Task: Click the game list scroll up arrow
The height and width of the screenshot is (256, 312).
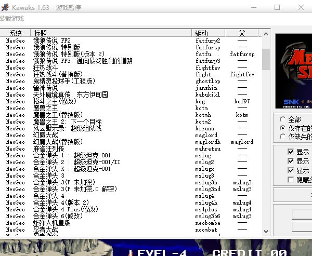Action: [x=266, y=34]
